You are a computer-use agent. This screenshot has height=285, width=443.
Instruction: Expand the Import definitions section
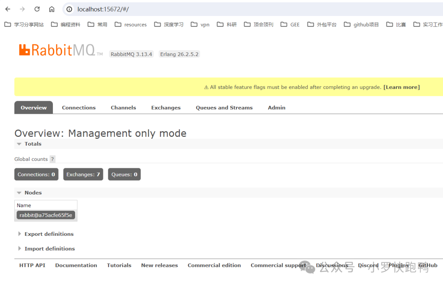point(47,249)
